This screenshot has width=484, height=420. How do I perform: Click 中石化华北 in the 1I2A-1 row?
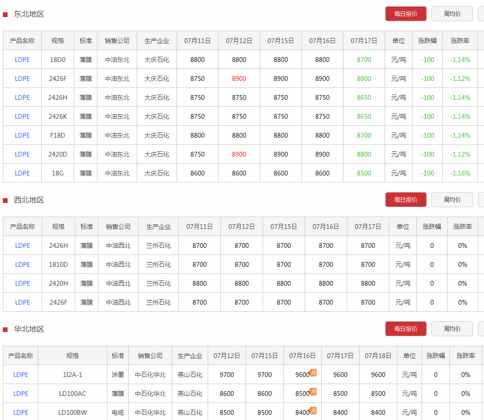(150, 375)
